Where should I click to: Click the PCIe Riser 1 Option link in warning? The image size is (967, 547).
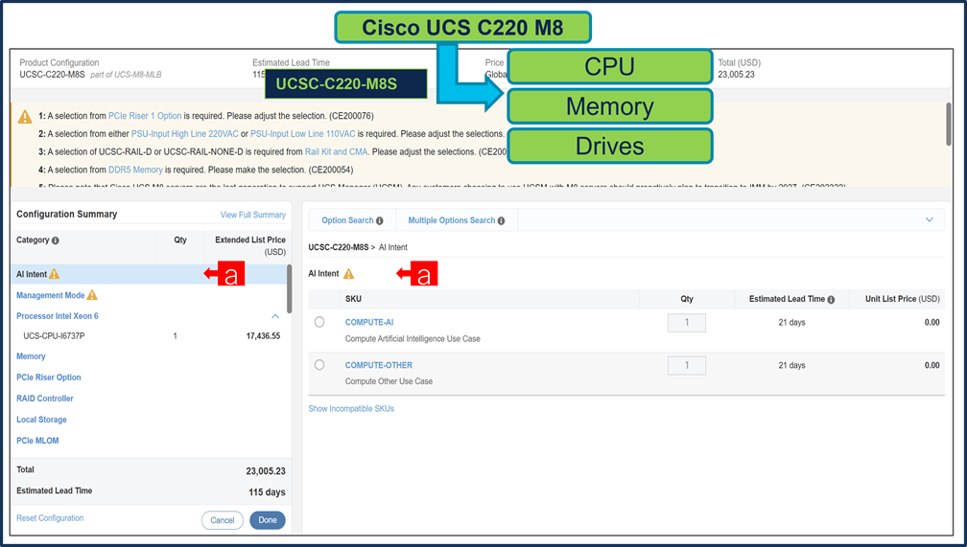pyautogui.click(x=145, y=116)
